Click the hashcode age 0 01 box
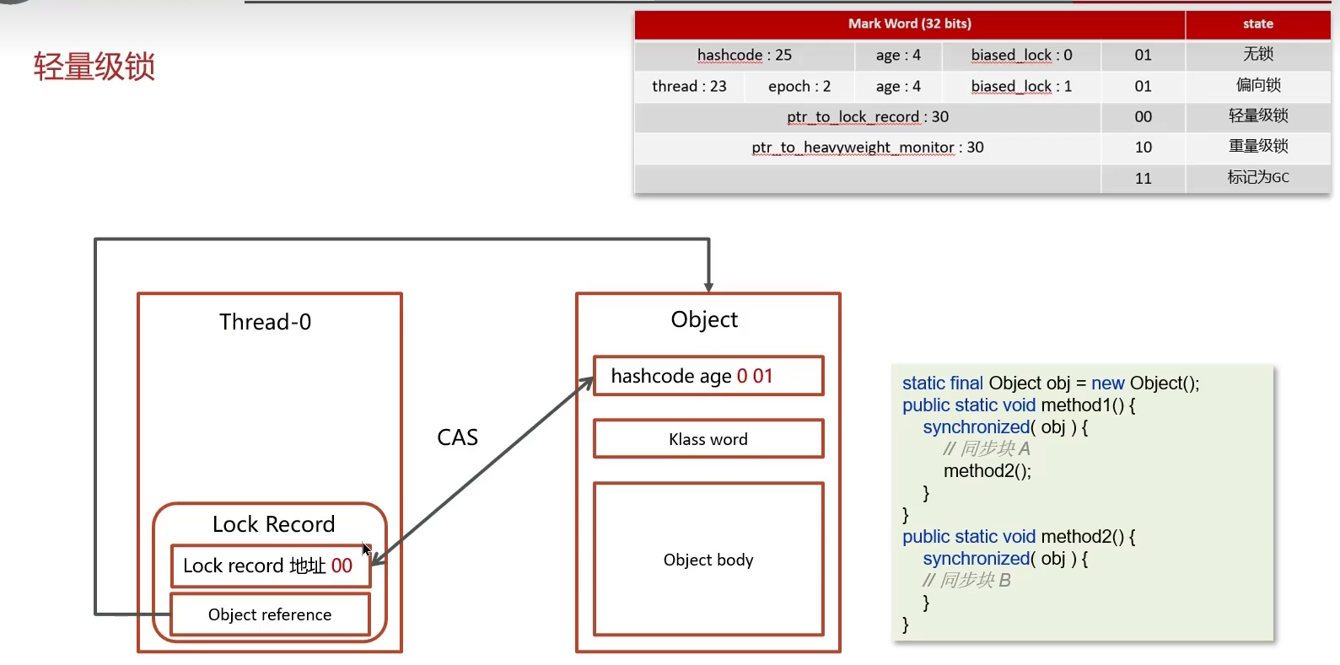 [x=708, y=376]
